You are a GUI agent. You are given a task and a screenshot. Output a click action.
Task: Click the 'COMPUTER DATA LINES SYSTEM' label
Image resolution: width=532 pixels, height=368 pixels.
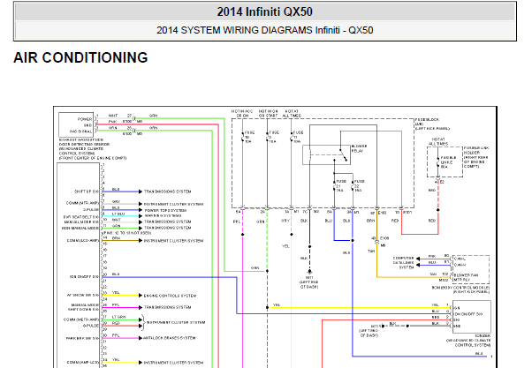[x=403, y=263]
